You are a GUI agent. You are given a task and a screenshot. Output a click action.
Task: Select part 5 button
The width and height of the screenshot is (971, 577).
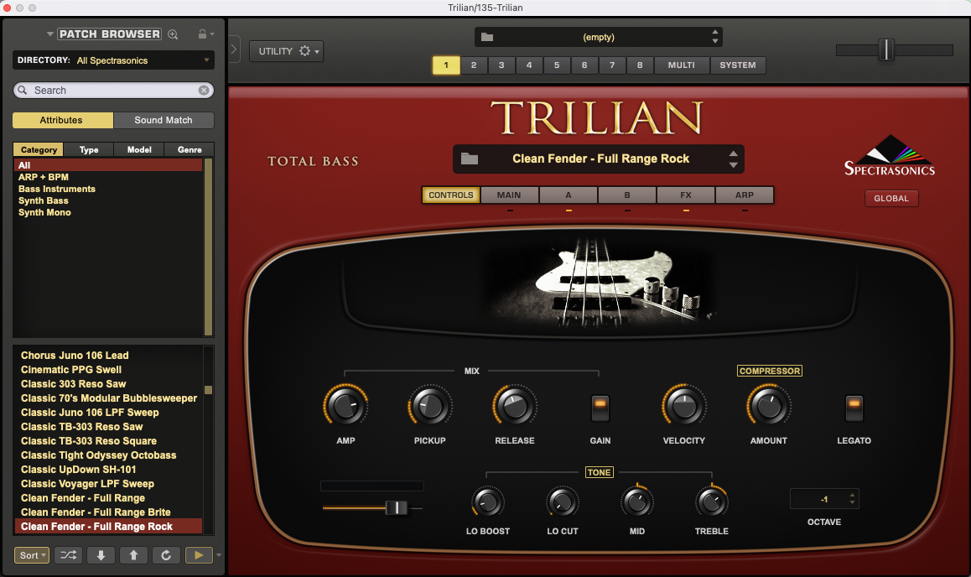pos(557,65)
